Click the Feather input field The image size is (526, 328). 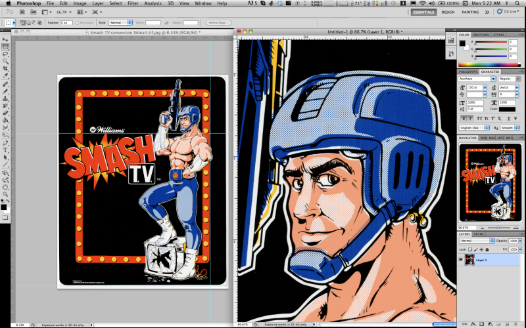[66, 22]
